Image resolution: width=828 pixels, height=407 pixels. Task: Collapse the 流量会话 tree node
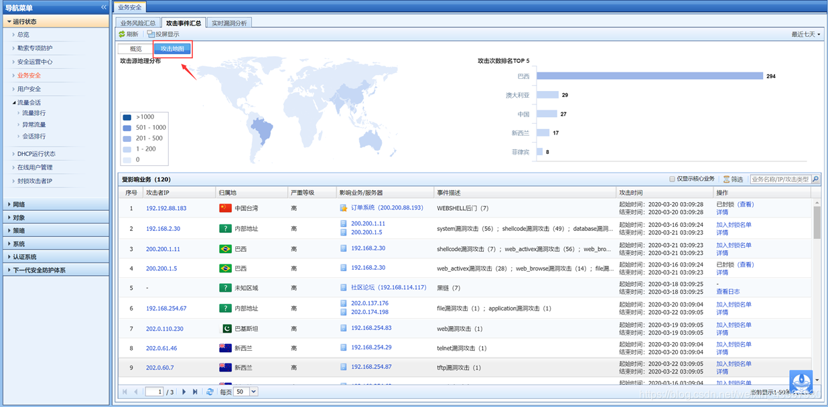pos(13,102)
